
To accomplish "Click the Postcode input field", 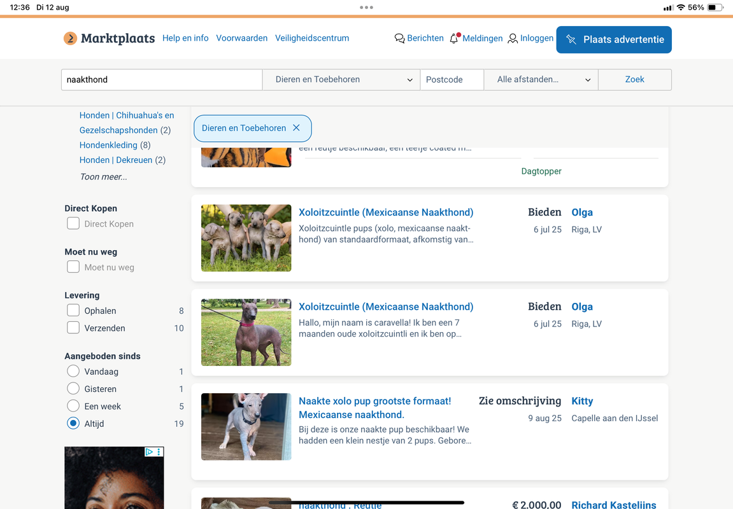I will [452, 80].
